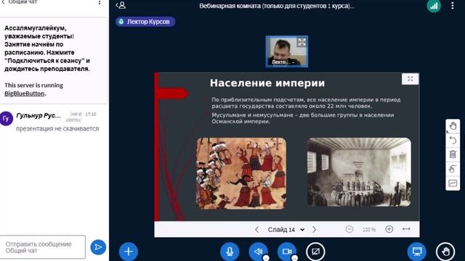Start screen sharing

tap(315, 252)
